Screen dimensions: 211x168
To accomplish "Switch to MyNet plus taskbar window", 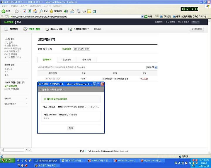I will click(x=152, y=161).
